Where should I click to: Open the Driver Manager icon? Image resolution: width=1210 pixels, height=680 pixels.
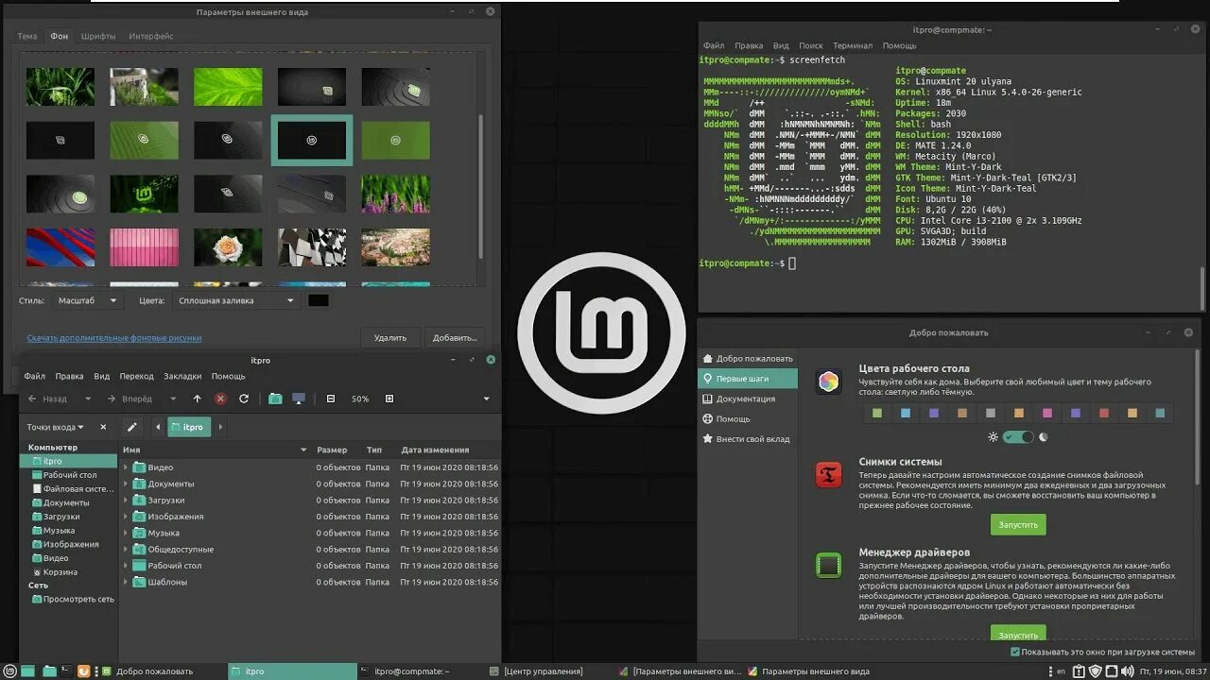point(828,566)
